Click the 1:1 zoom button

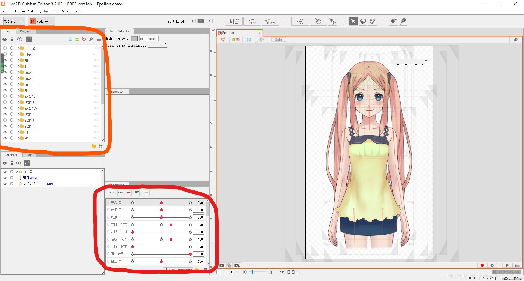tap(282, 272)
